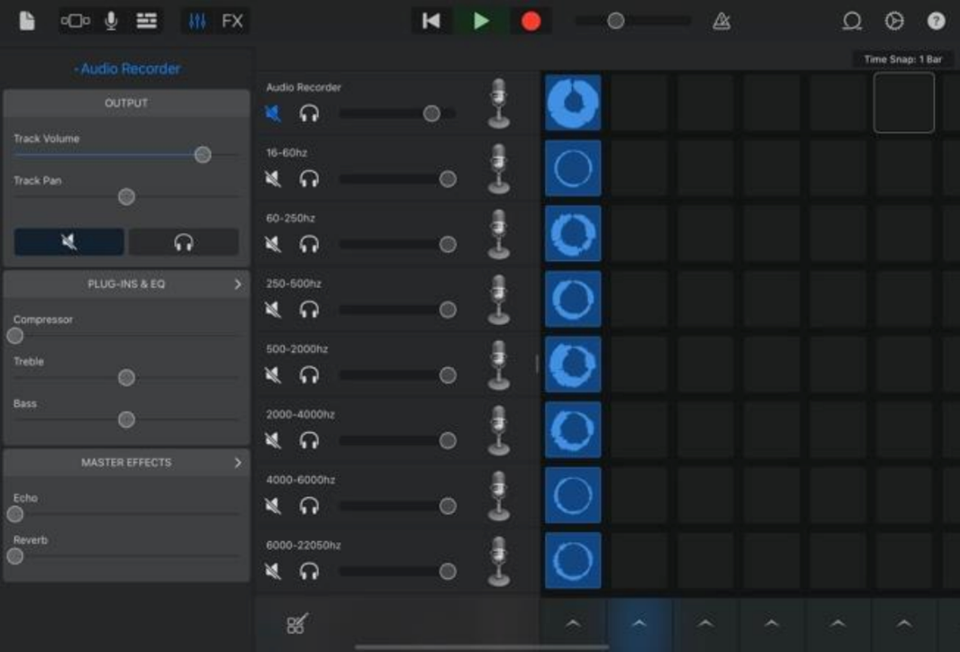Image resolution: width=960 pixels, height=652 pixels.
Task: Unmute the Audio Recorder track
Action: pyautogui.click(x=273, y=113)
